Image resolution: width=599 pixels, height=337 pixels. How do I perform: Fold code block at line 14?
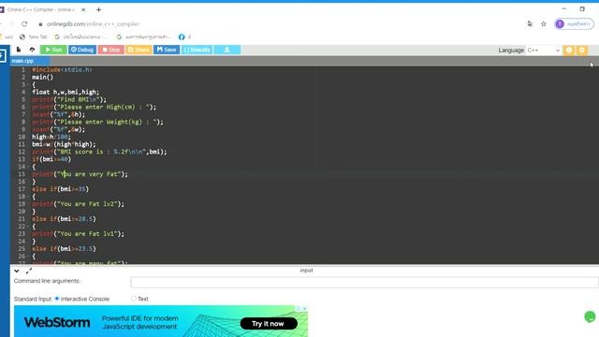(x=28, y=167)
